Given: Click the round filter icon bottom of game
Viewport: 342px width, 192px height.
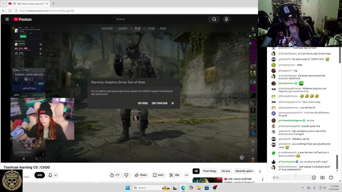Looking at the screenshot, I should [x=242, y=158].
